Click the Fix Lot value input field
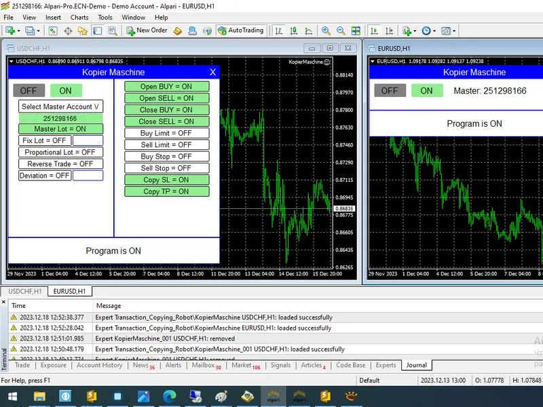 [x=88, y=140]
